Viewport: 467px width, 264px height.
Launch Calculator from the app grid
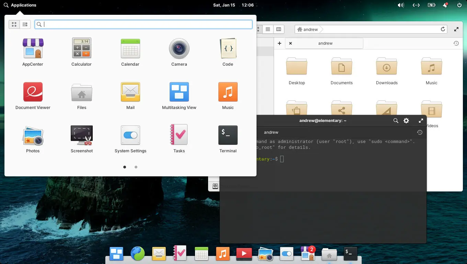81,52
